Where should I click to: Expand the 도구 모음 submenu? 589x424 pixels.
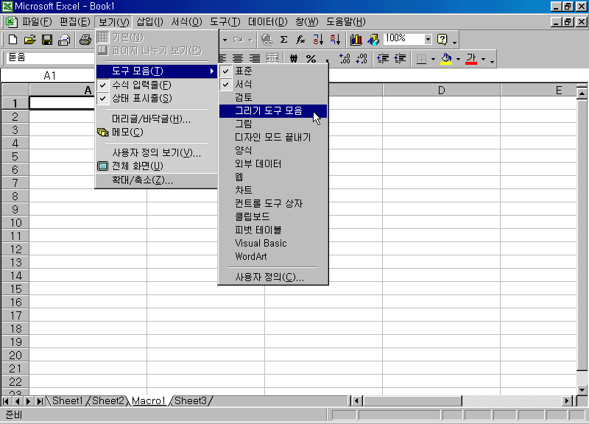point(156,71)
